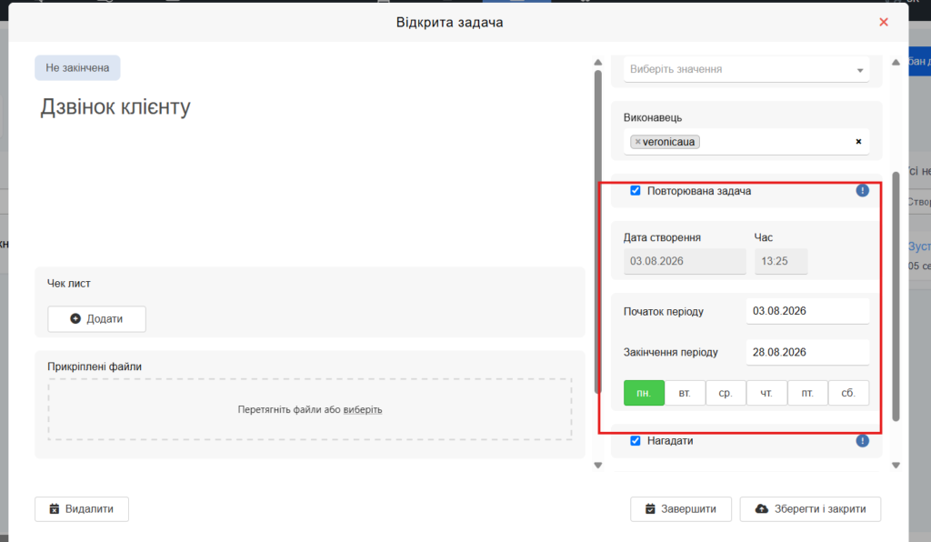Click the Чек лист section label
This screenshot has height=542, width=931.
click(x=69, y=284)
